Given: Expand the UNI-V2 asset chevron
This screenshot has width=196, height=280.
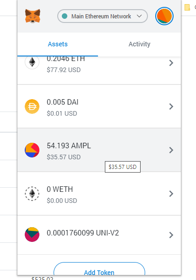Looking at the screenshot, I should pyautogui.click(x=171, y=235).
